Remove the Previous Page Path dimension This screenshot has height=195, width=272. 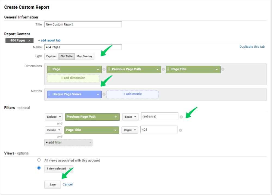[x=163, y=69]
